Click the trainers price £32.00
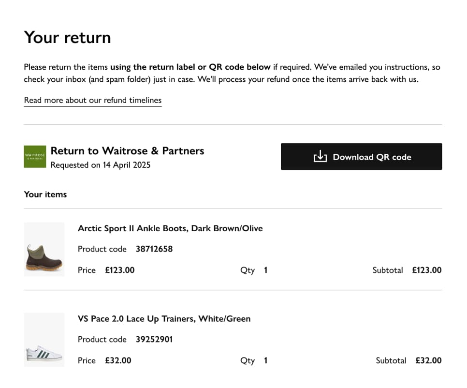The width and height of the screenshot is (467, 388). click(x=118, y=360)
